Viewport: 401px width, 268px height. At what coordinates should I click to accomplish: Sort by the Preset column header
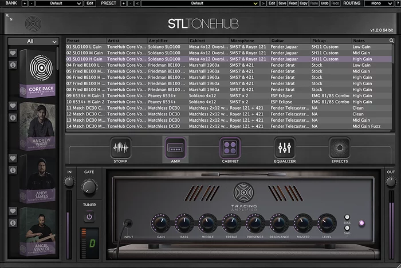click(x=86, y=41)
